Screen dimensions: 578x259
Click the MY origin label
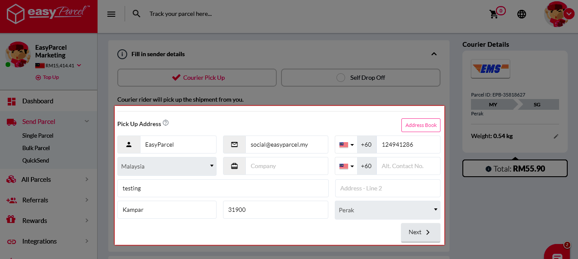(493, 105)
